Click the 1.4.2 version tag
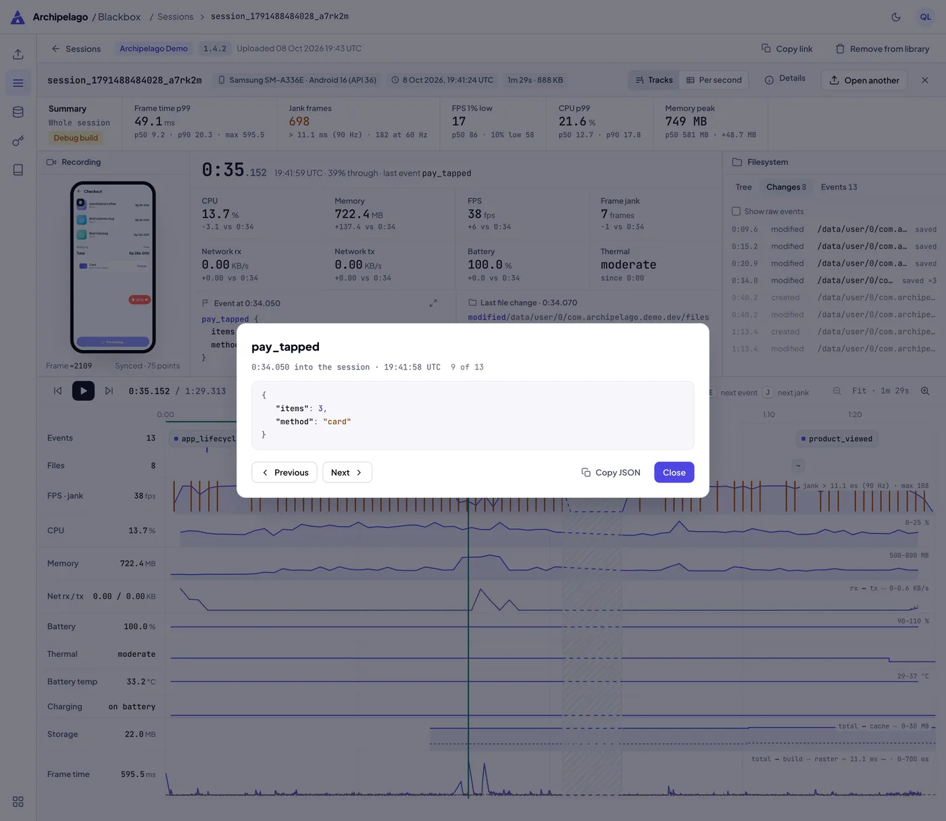This screenshot has width=946, height=821. (x=215, y=49)
